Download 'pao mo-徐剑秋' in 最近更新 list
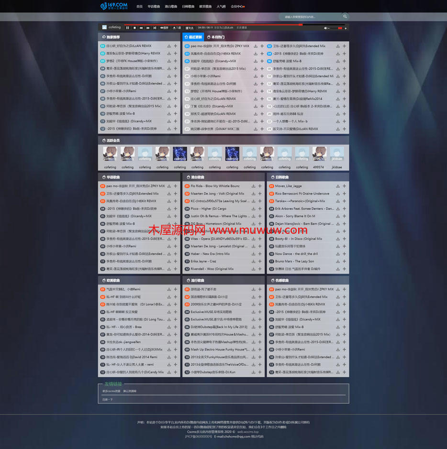Image resolution: width=447 pixels, height=449 pixels. 256,46
